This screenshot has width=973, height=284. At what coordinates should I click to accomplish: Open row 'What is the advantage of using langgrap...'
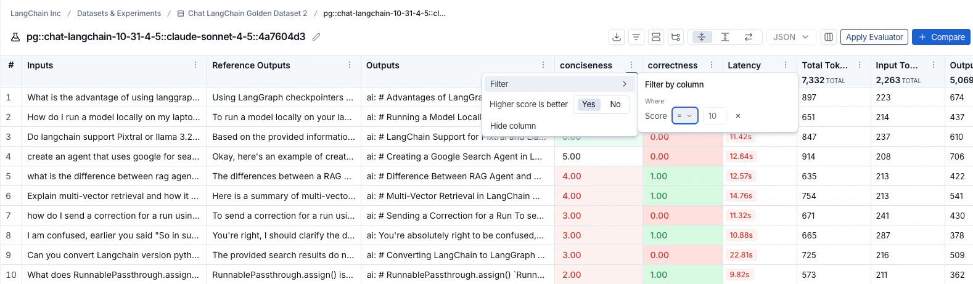[x=113, y=97]
